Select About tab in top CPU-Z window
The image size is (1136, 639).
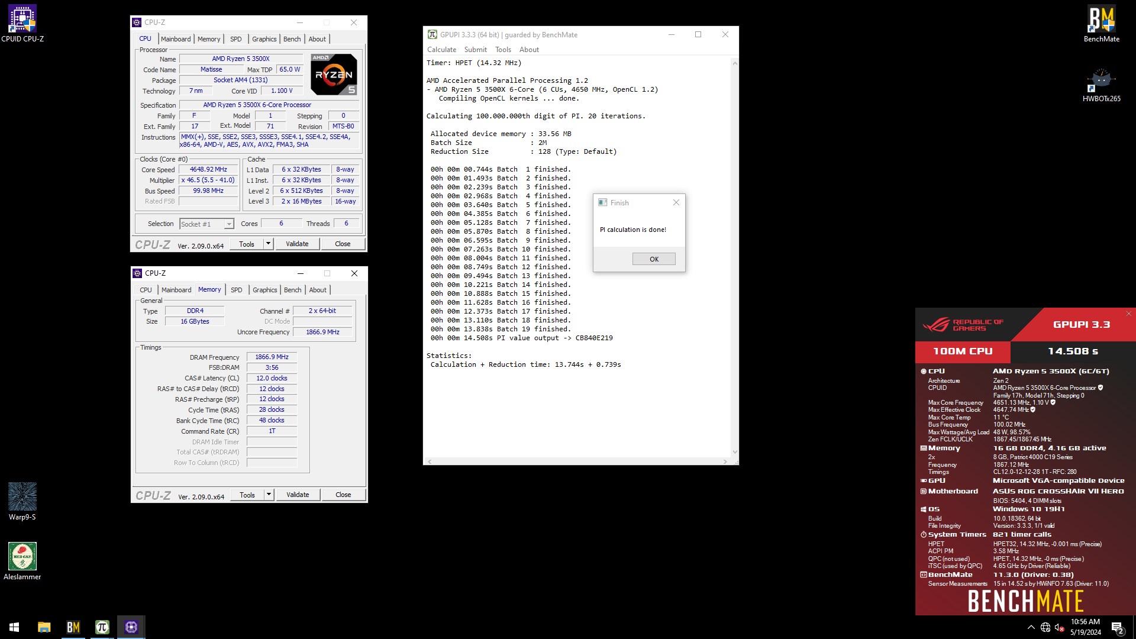pyautogui.click(x=317, y=39)
